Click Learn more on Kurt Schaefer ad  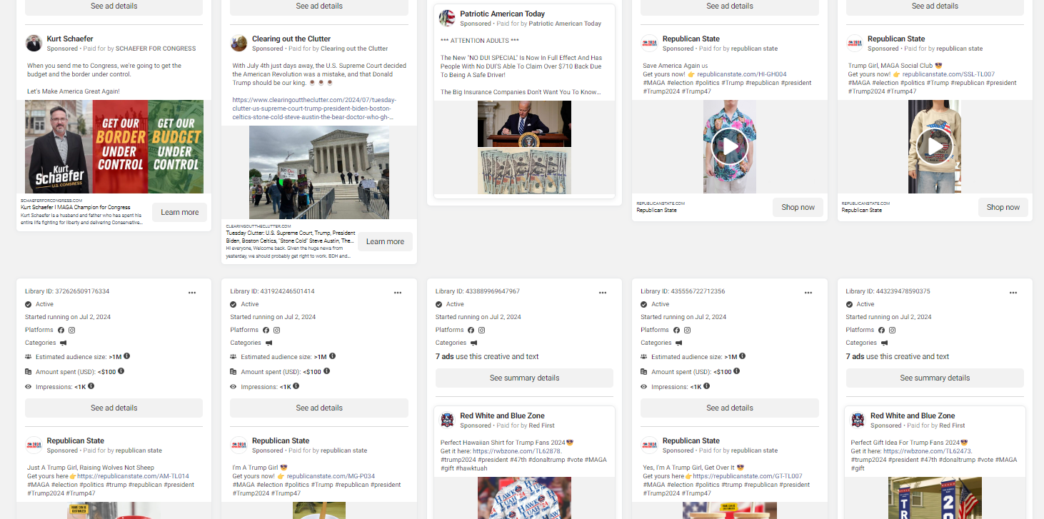click(x=180, y=212)
